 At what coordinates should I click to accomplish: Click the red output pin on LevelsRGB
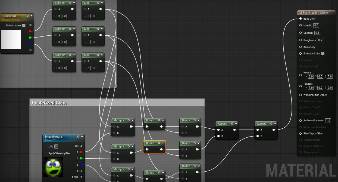(x=30, y=31)
